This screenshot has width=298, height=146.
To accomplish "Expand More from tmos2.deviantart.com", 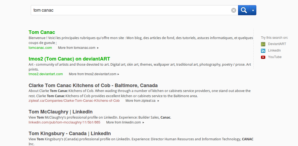I will click(x=94, y=74).
